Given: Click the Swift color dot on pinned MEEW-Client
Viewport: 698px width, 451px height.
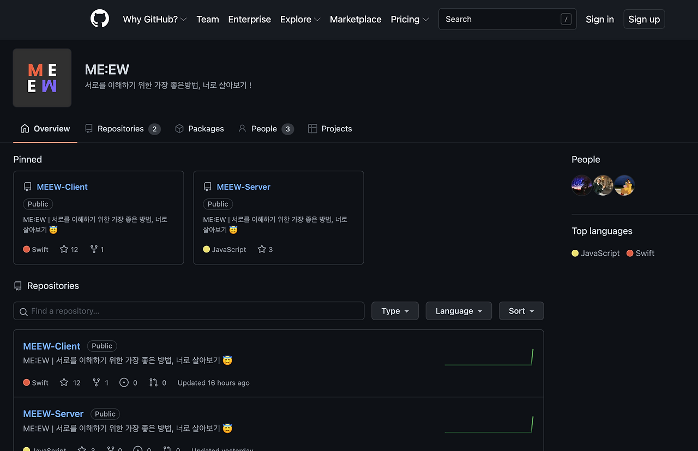Looking at the screenshot, I should pos(27,249).
